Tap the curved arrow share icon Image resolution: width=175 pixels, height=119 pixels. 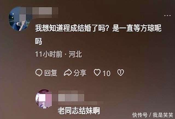[68, 73]
